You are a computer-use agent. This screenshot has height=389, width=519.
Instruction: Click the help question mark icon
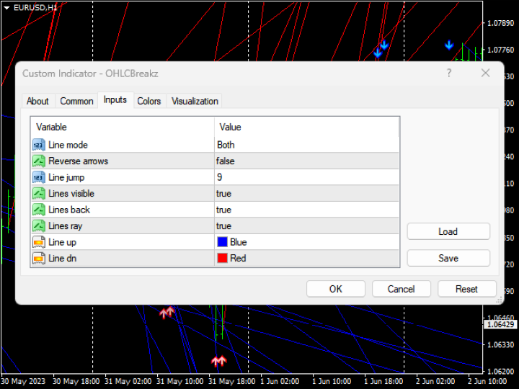pos(449,73)
